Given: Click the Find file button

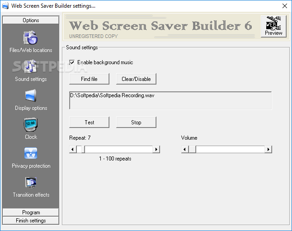Looking at the screenshot, I should tap(89, 79).
